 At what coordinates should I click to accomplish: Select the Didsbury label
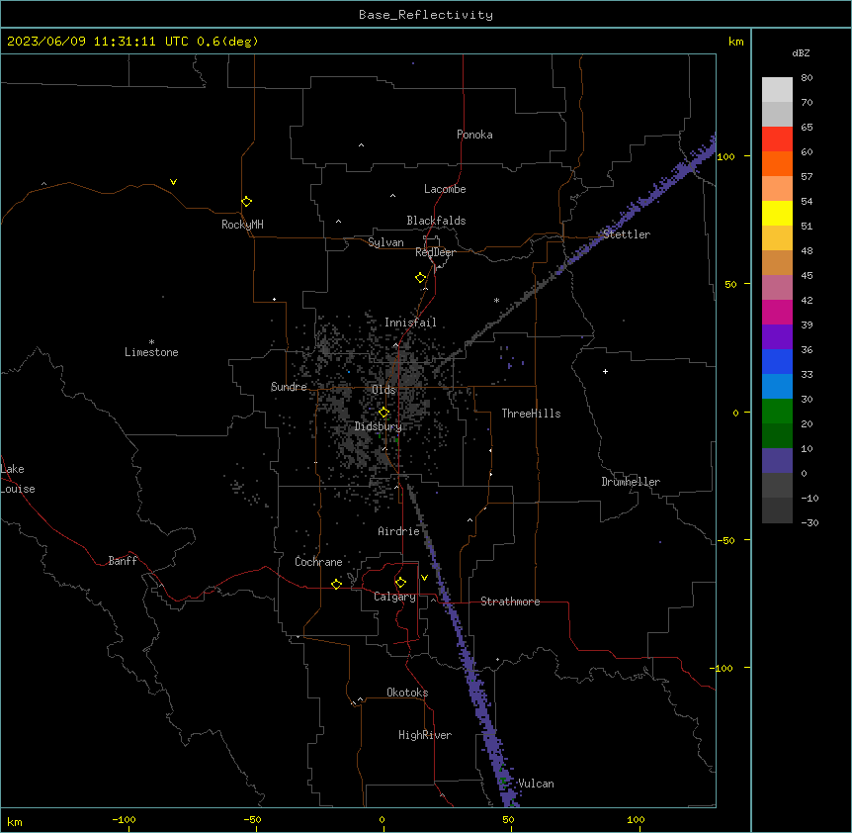[x=379, y=426]
